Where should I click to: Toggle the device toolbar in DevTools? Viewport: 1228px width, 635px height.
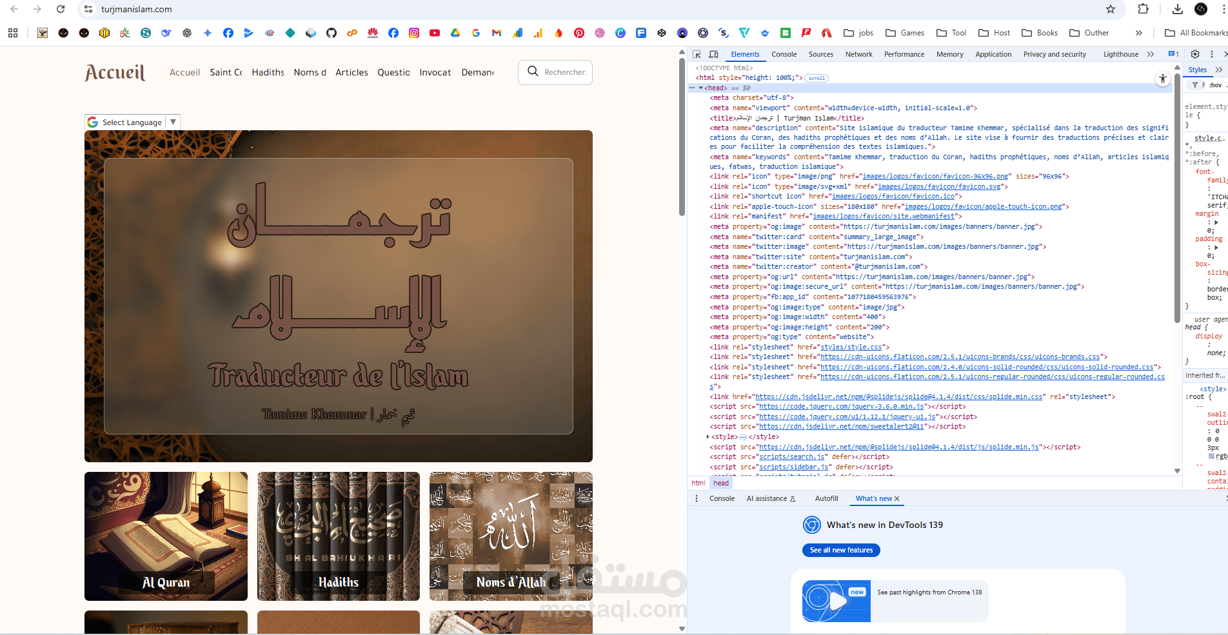[713, 54]
